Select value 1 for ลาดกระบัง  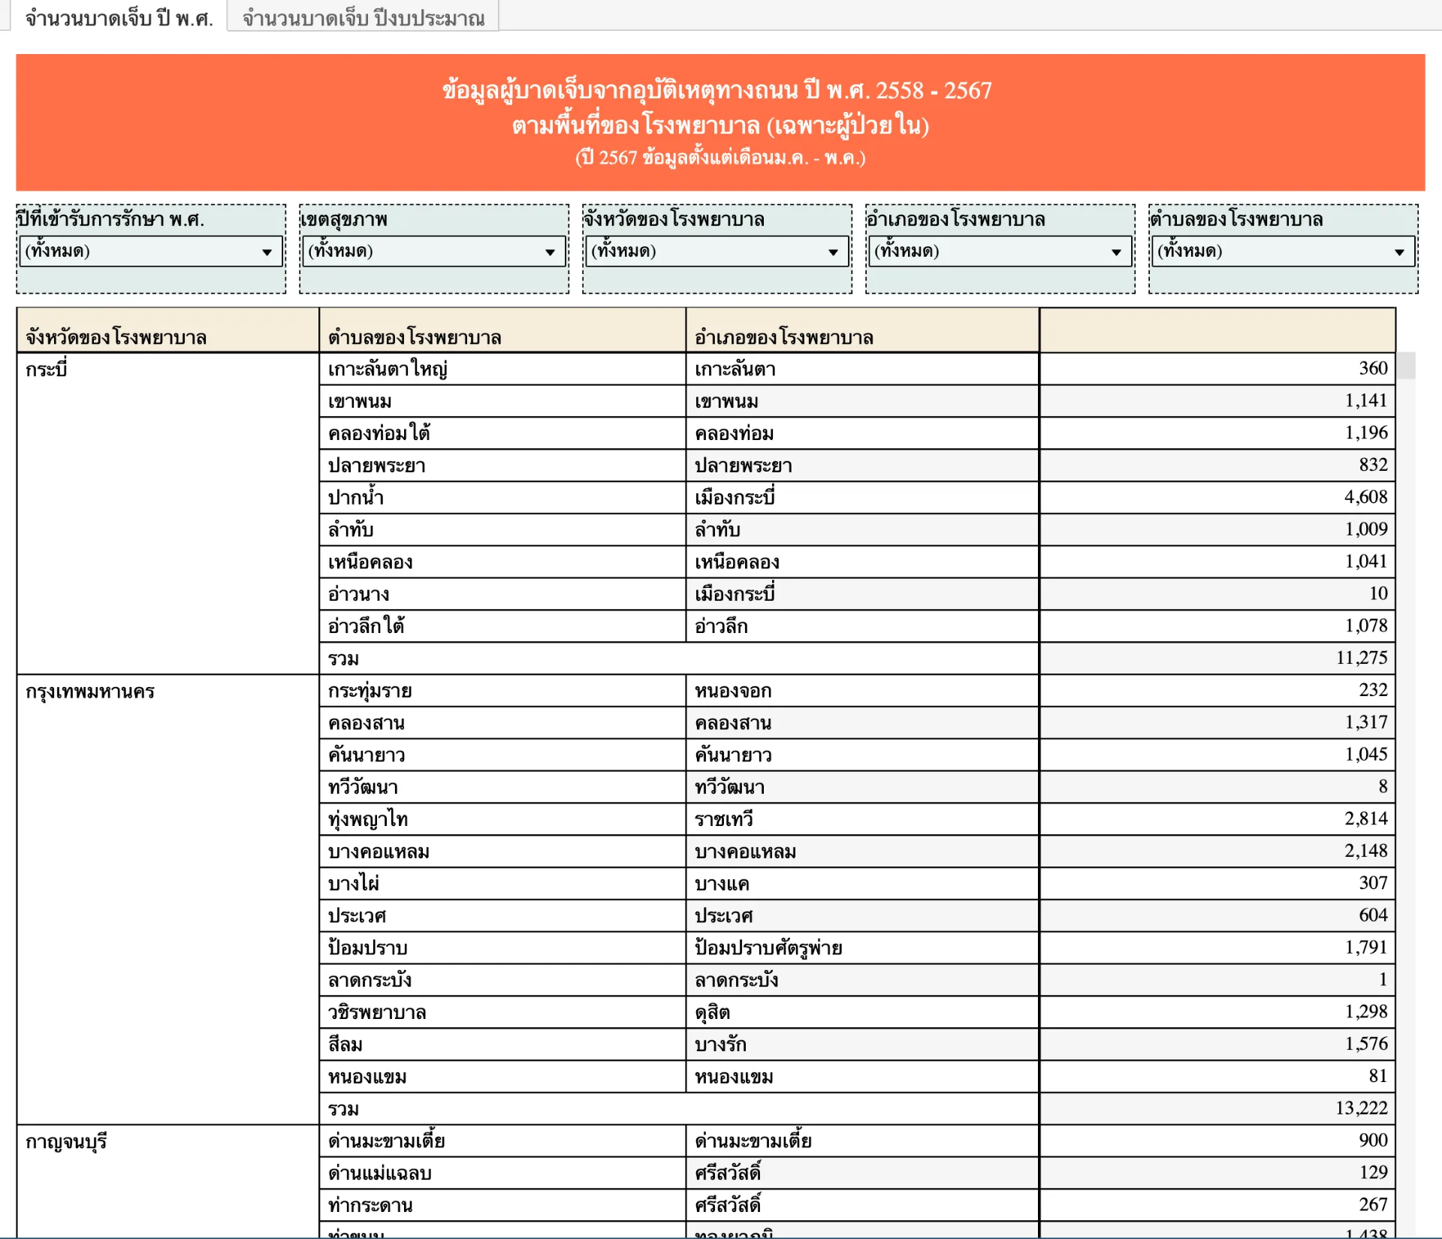pyautogui.click(x=1217, y=980)
